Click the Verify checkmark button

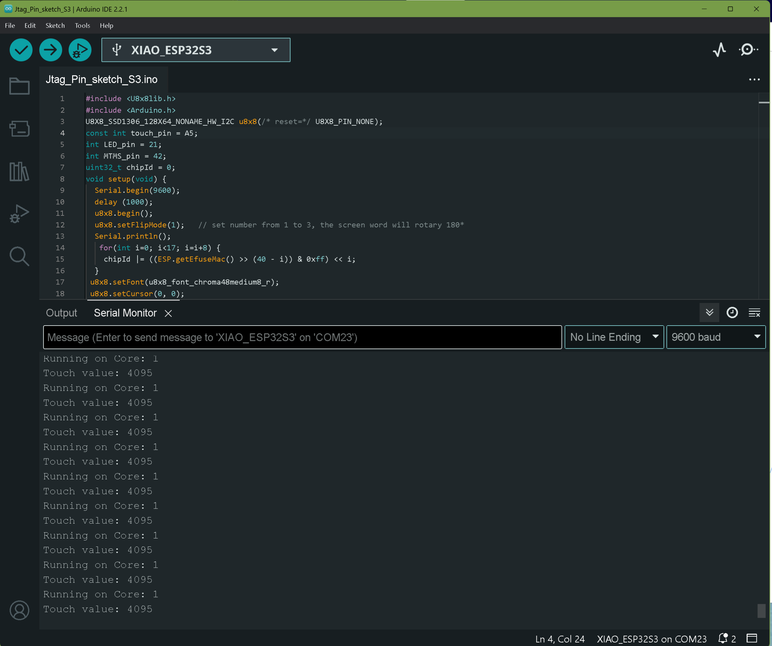pos(21,50)
